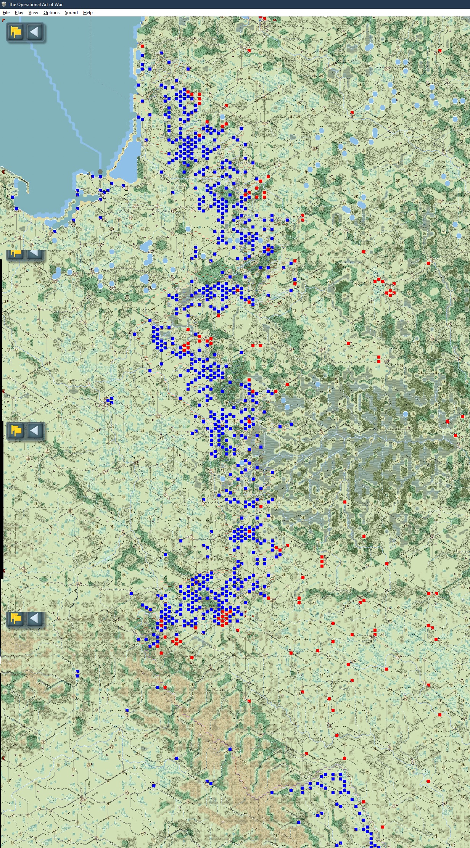Click the yellow flags button over the sea

click(x=16, y=32)
